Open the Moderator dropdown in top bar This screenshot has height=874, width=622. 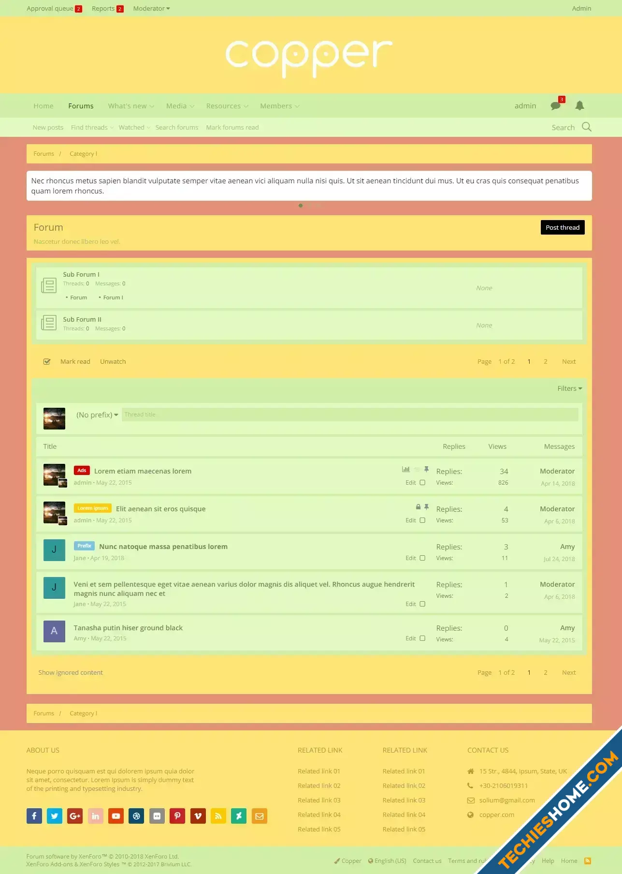click(151, 8)
